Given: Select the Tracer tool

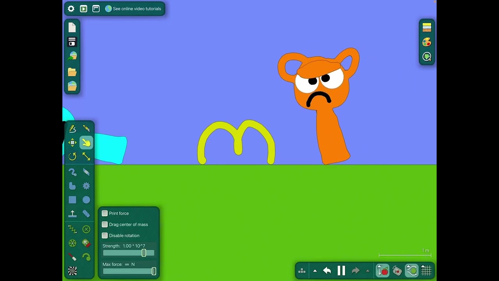Looking at the screenshot, I should point(86,257).
